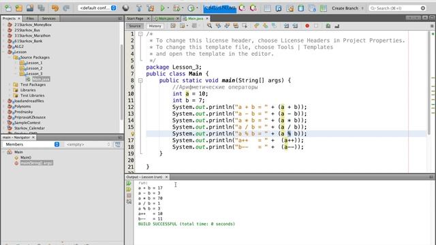436x245 pixels.
Task: Collapse the main method fold on line 8
Action: [x=140, y=80]
